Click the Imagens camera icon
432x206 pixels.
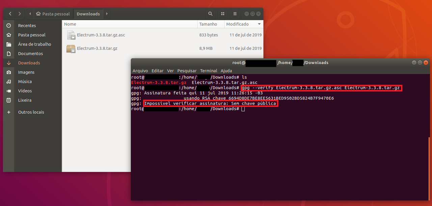click(9, 72)
